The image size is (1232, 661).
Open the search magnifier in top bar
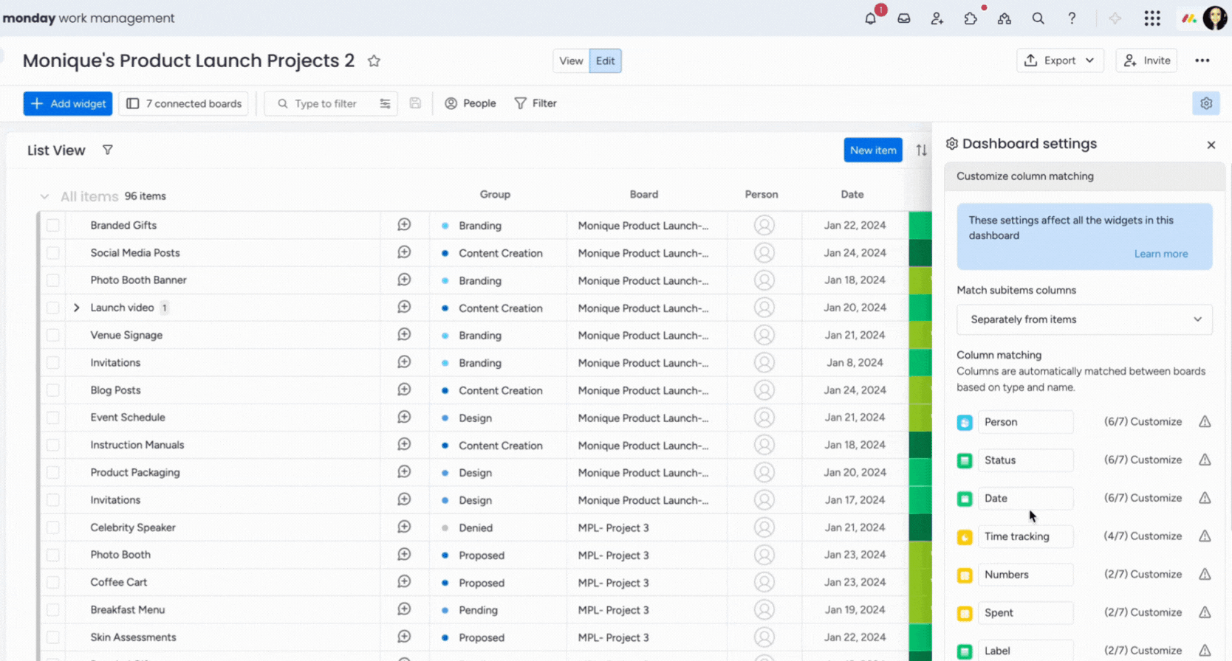click(x=1038, y=18)
